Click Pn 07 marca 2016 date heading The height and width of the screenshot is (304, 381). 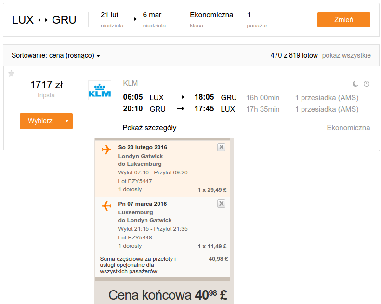tap(143, 204)
